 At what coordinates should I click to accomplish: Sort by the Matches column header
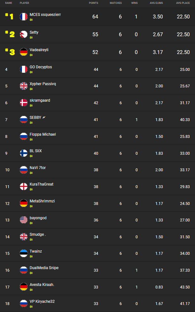tap(116, 3)
